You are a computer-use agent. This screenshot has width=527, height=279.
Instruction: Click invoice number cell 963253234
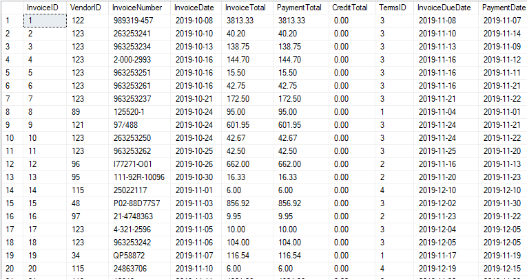point(139,47)
